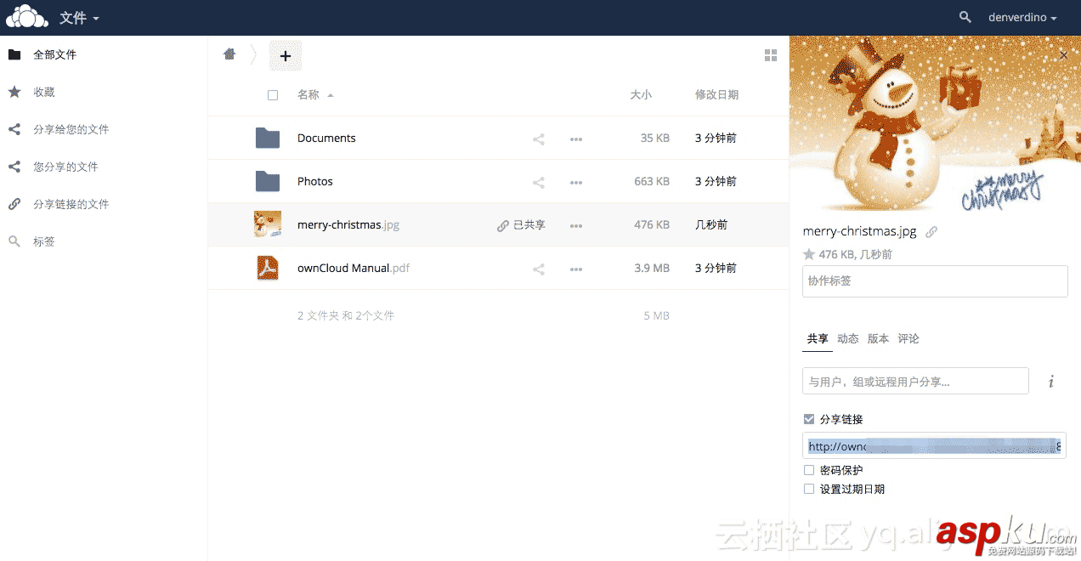The image size is (1081, 561).
Task: Enable 密码保护 password protection
Action: pyautogui.click(x=808, y=469)
